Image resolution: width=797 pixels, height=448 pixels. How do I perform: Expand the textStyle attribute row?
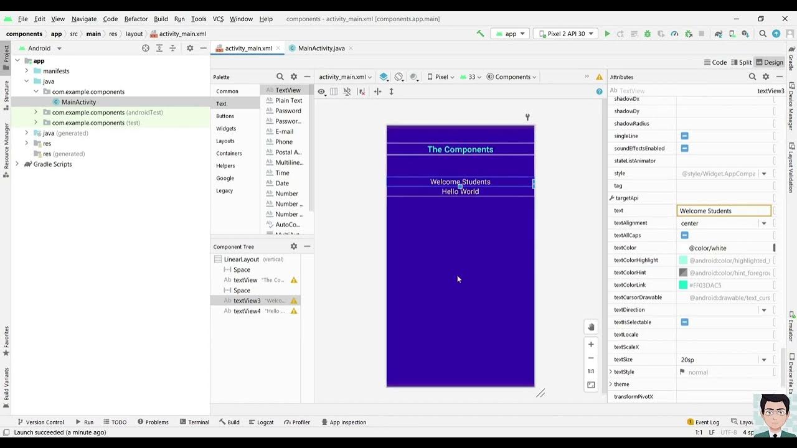(611, 372)
